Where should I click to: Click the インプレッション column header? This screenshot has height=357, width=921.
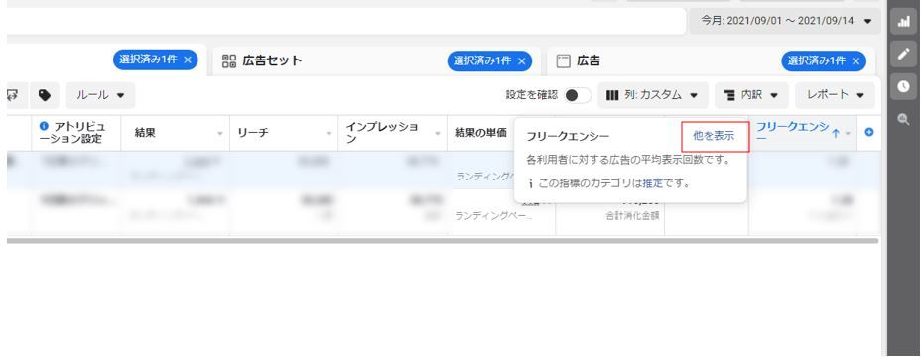click(382, 133)
